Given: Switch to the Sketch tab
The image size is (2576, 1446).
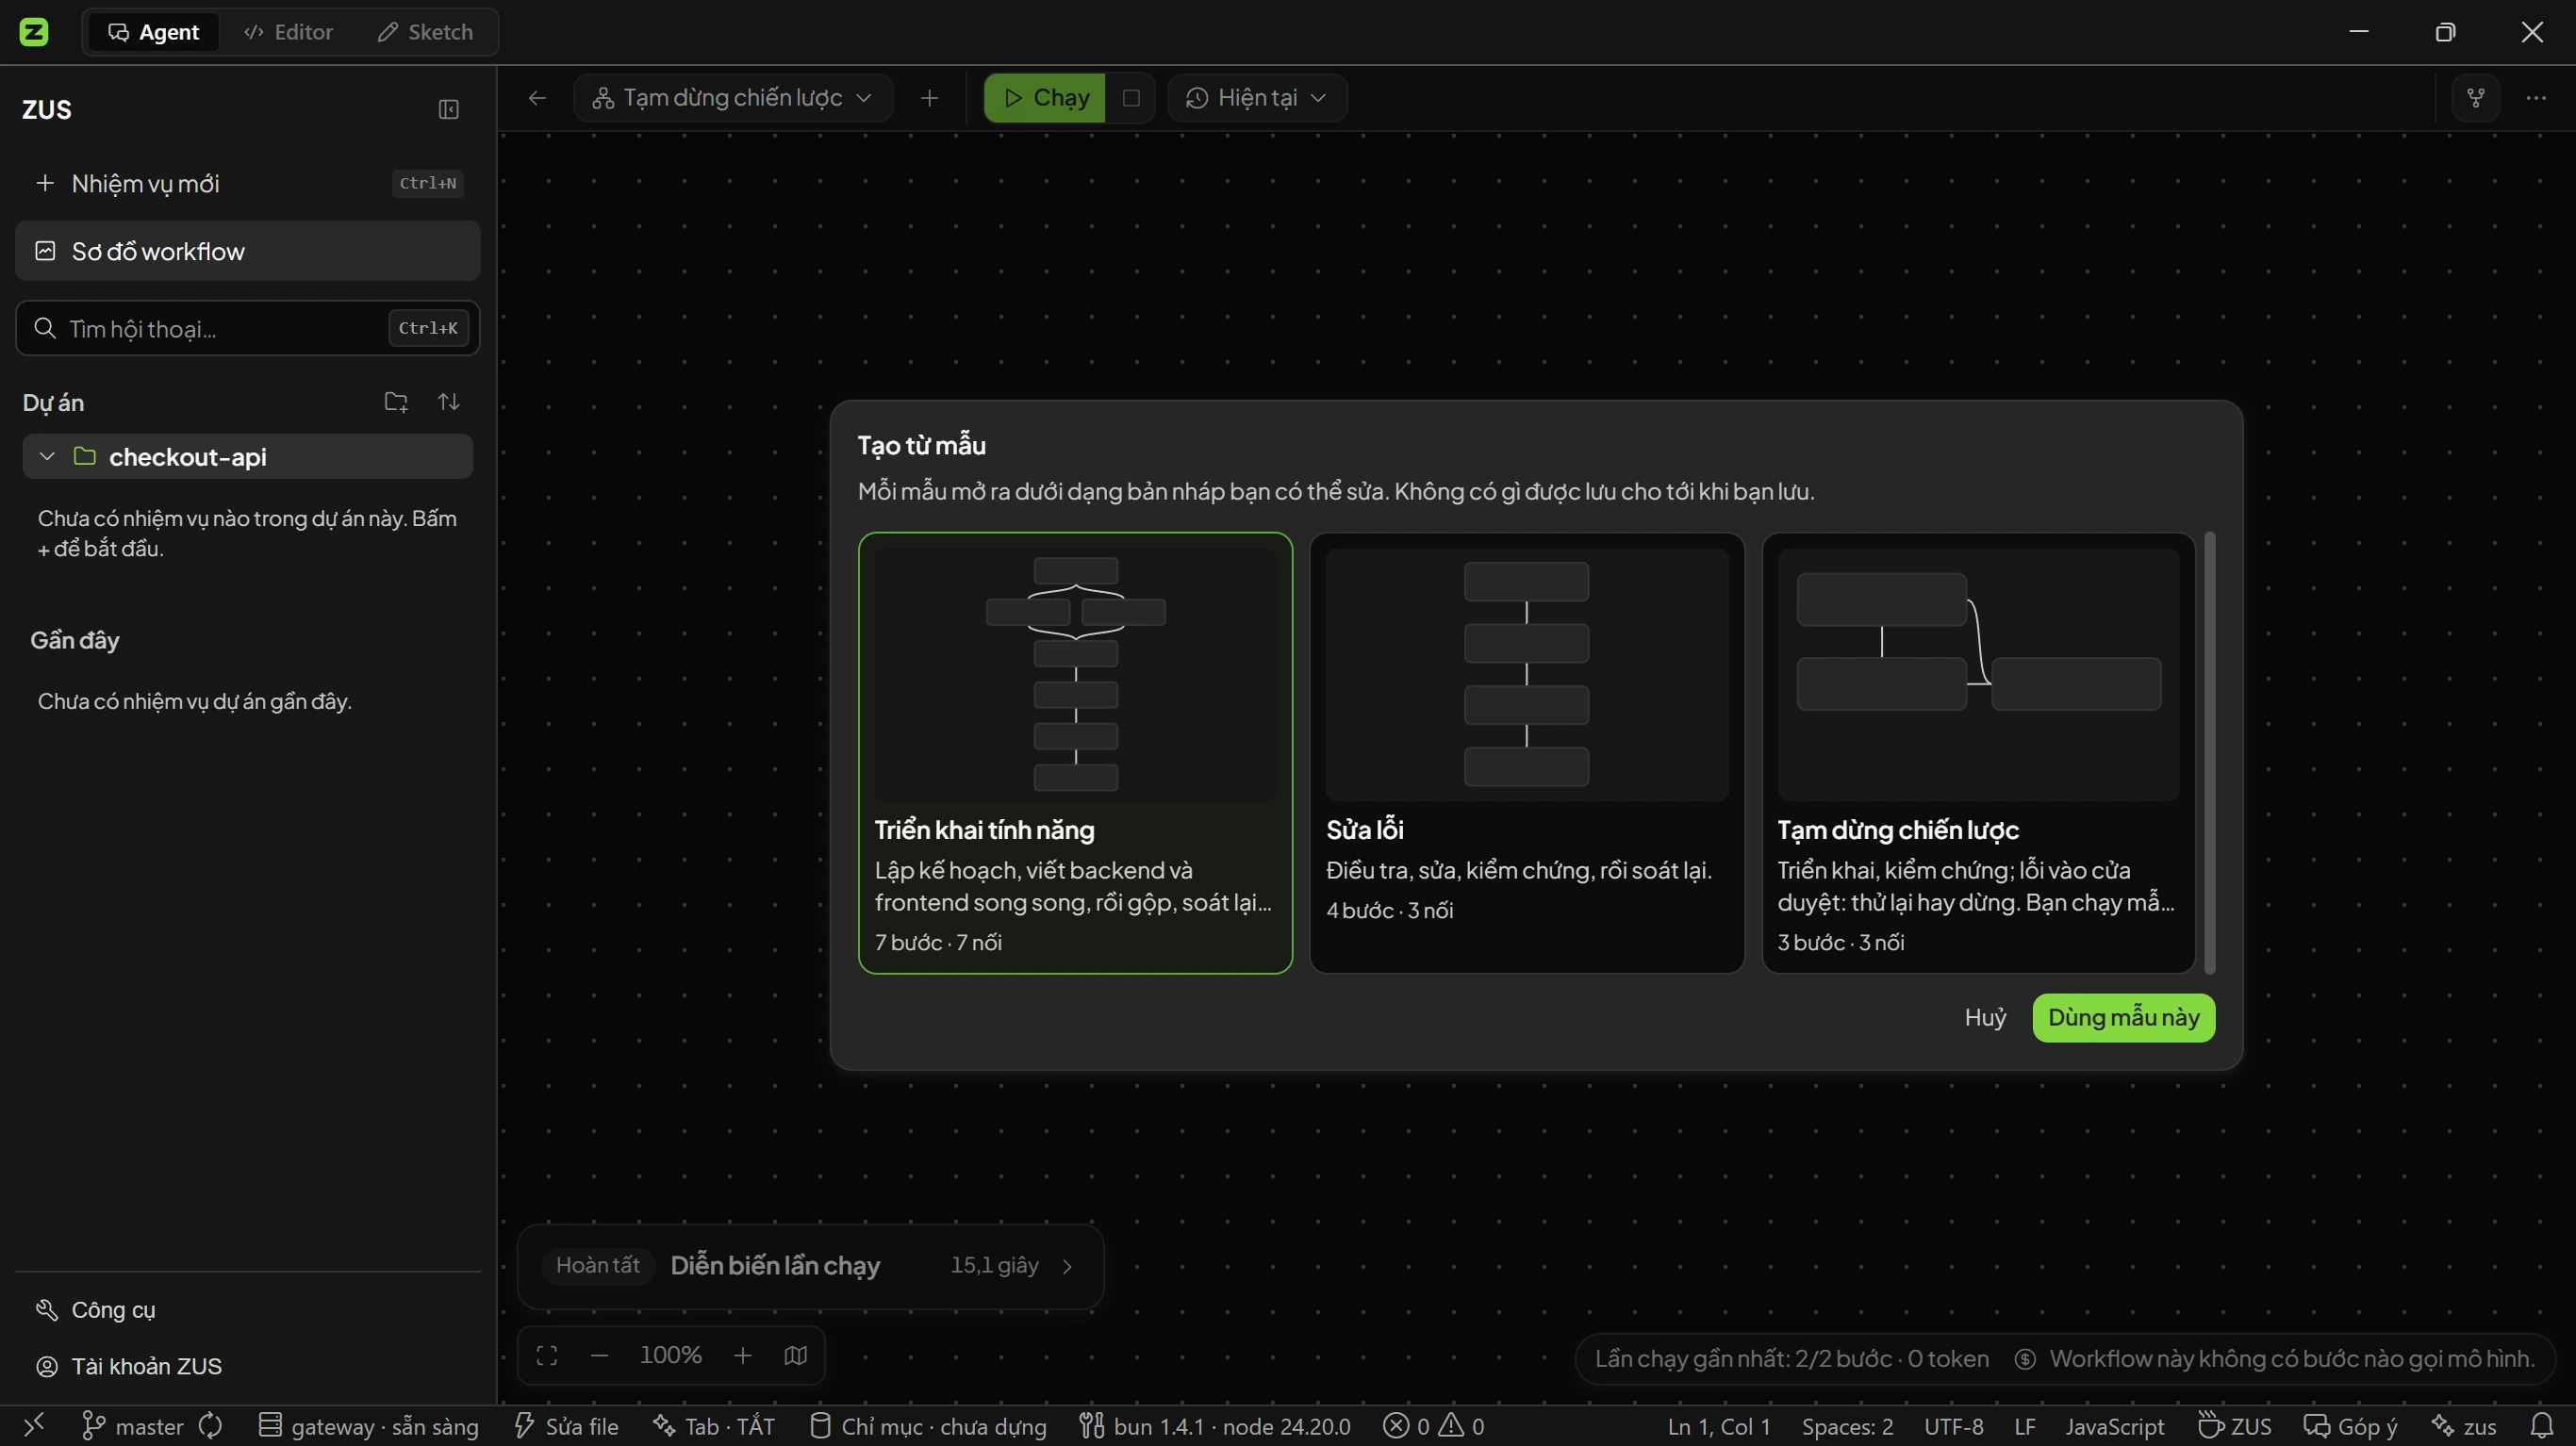Looking at the screenshot, I should click(425, 32).
